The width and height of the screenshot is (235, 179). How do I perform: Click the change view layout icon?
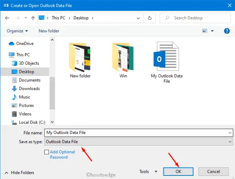click(x=204, y=31)
